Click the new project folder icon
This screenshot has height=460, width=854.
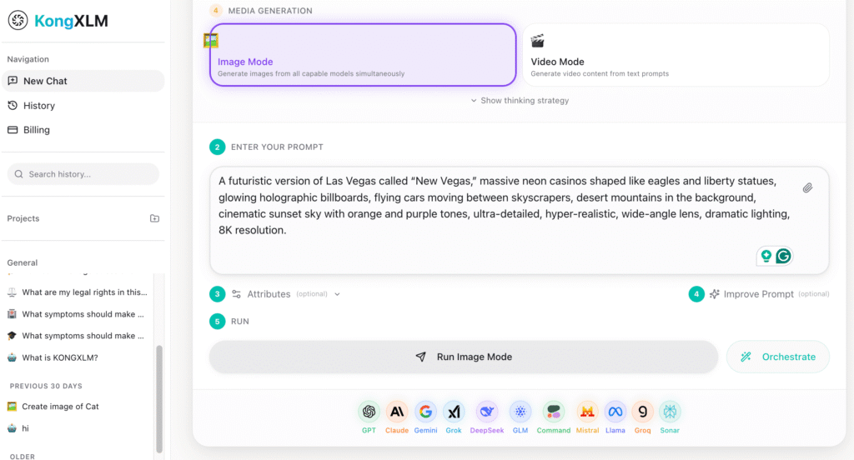(154, 218)
